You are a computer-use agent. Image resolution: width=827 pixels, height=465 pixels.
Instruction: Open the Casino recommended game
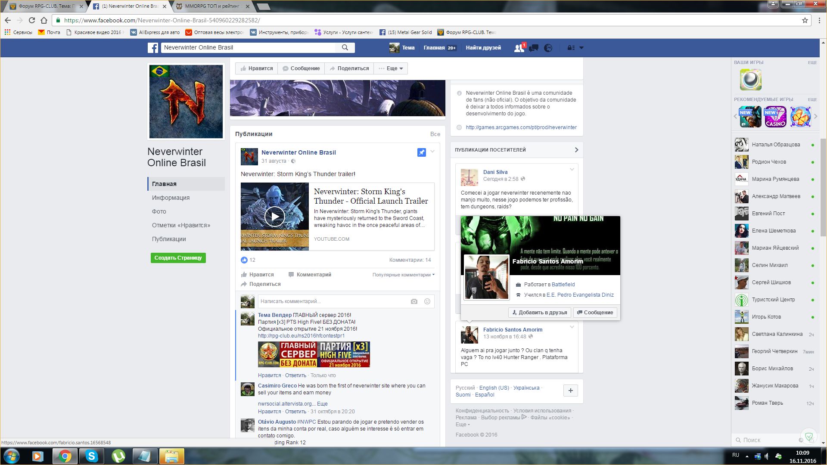(775, 117)
